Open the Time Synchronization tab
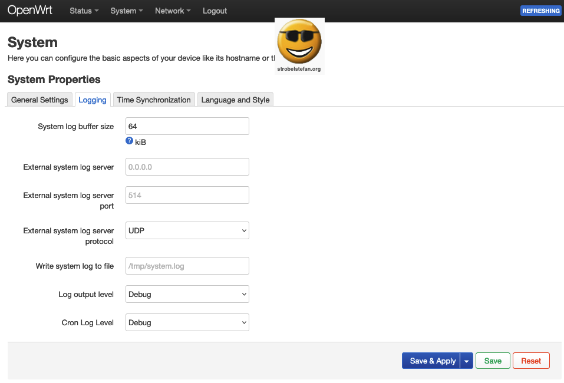Viewport: 564px width, 383px height. pyautogui.click(x=154, y=99)
